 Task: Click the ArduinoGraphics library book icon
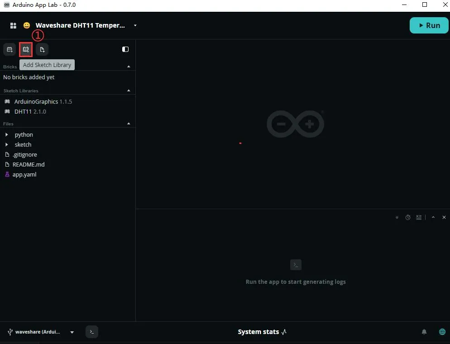(x=7, y=101)
